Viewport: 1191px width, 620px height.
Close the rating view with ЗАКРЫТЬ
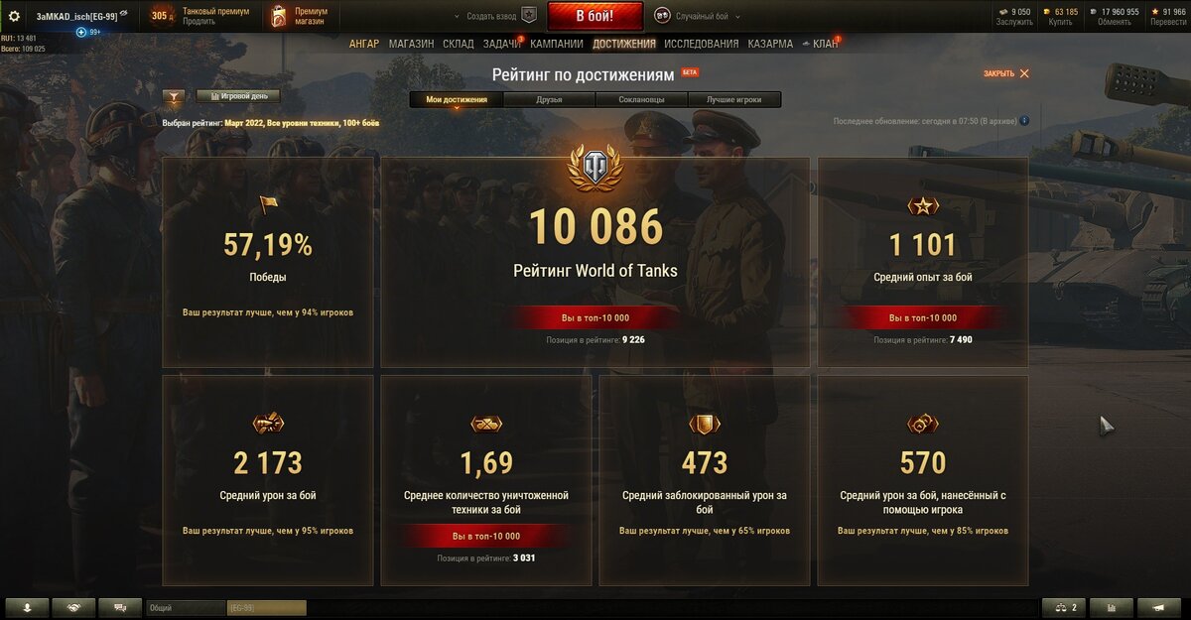coord(1006,73)
